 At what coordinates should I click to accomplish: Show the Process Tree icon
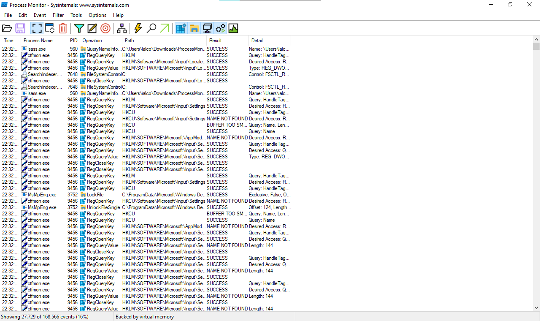point(122,28)
